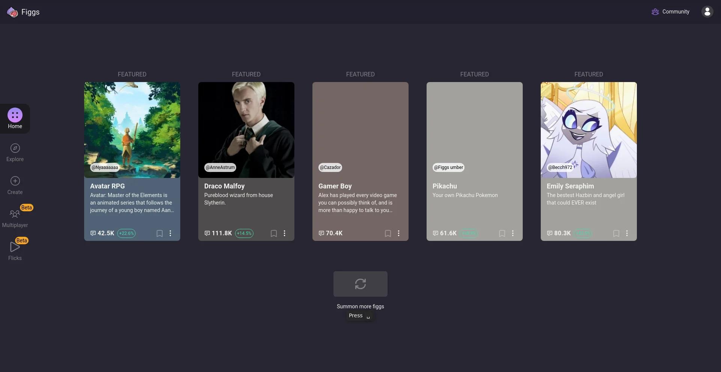Open Create in sidebar
This screenshot has height=372, width=721.
point(15,185)
